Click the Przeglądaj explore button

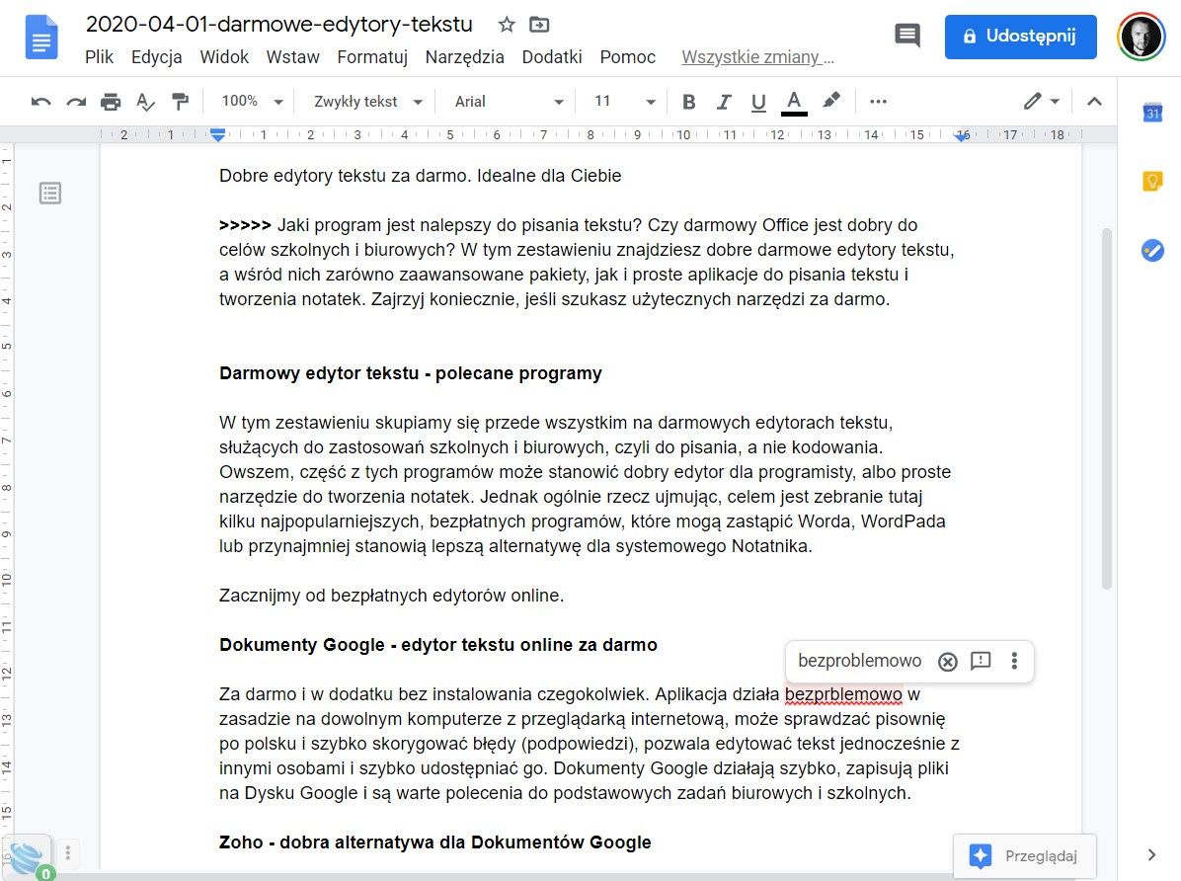click(1024, 856)
